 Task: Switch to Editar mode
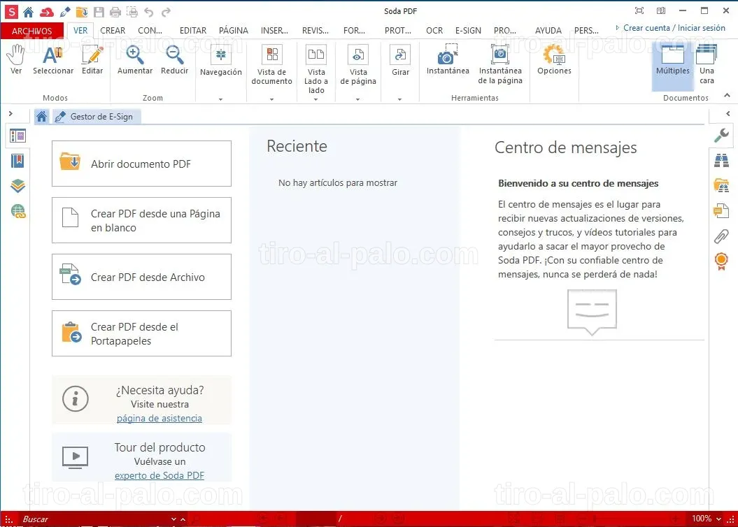point(92,59)
